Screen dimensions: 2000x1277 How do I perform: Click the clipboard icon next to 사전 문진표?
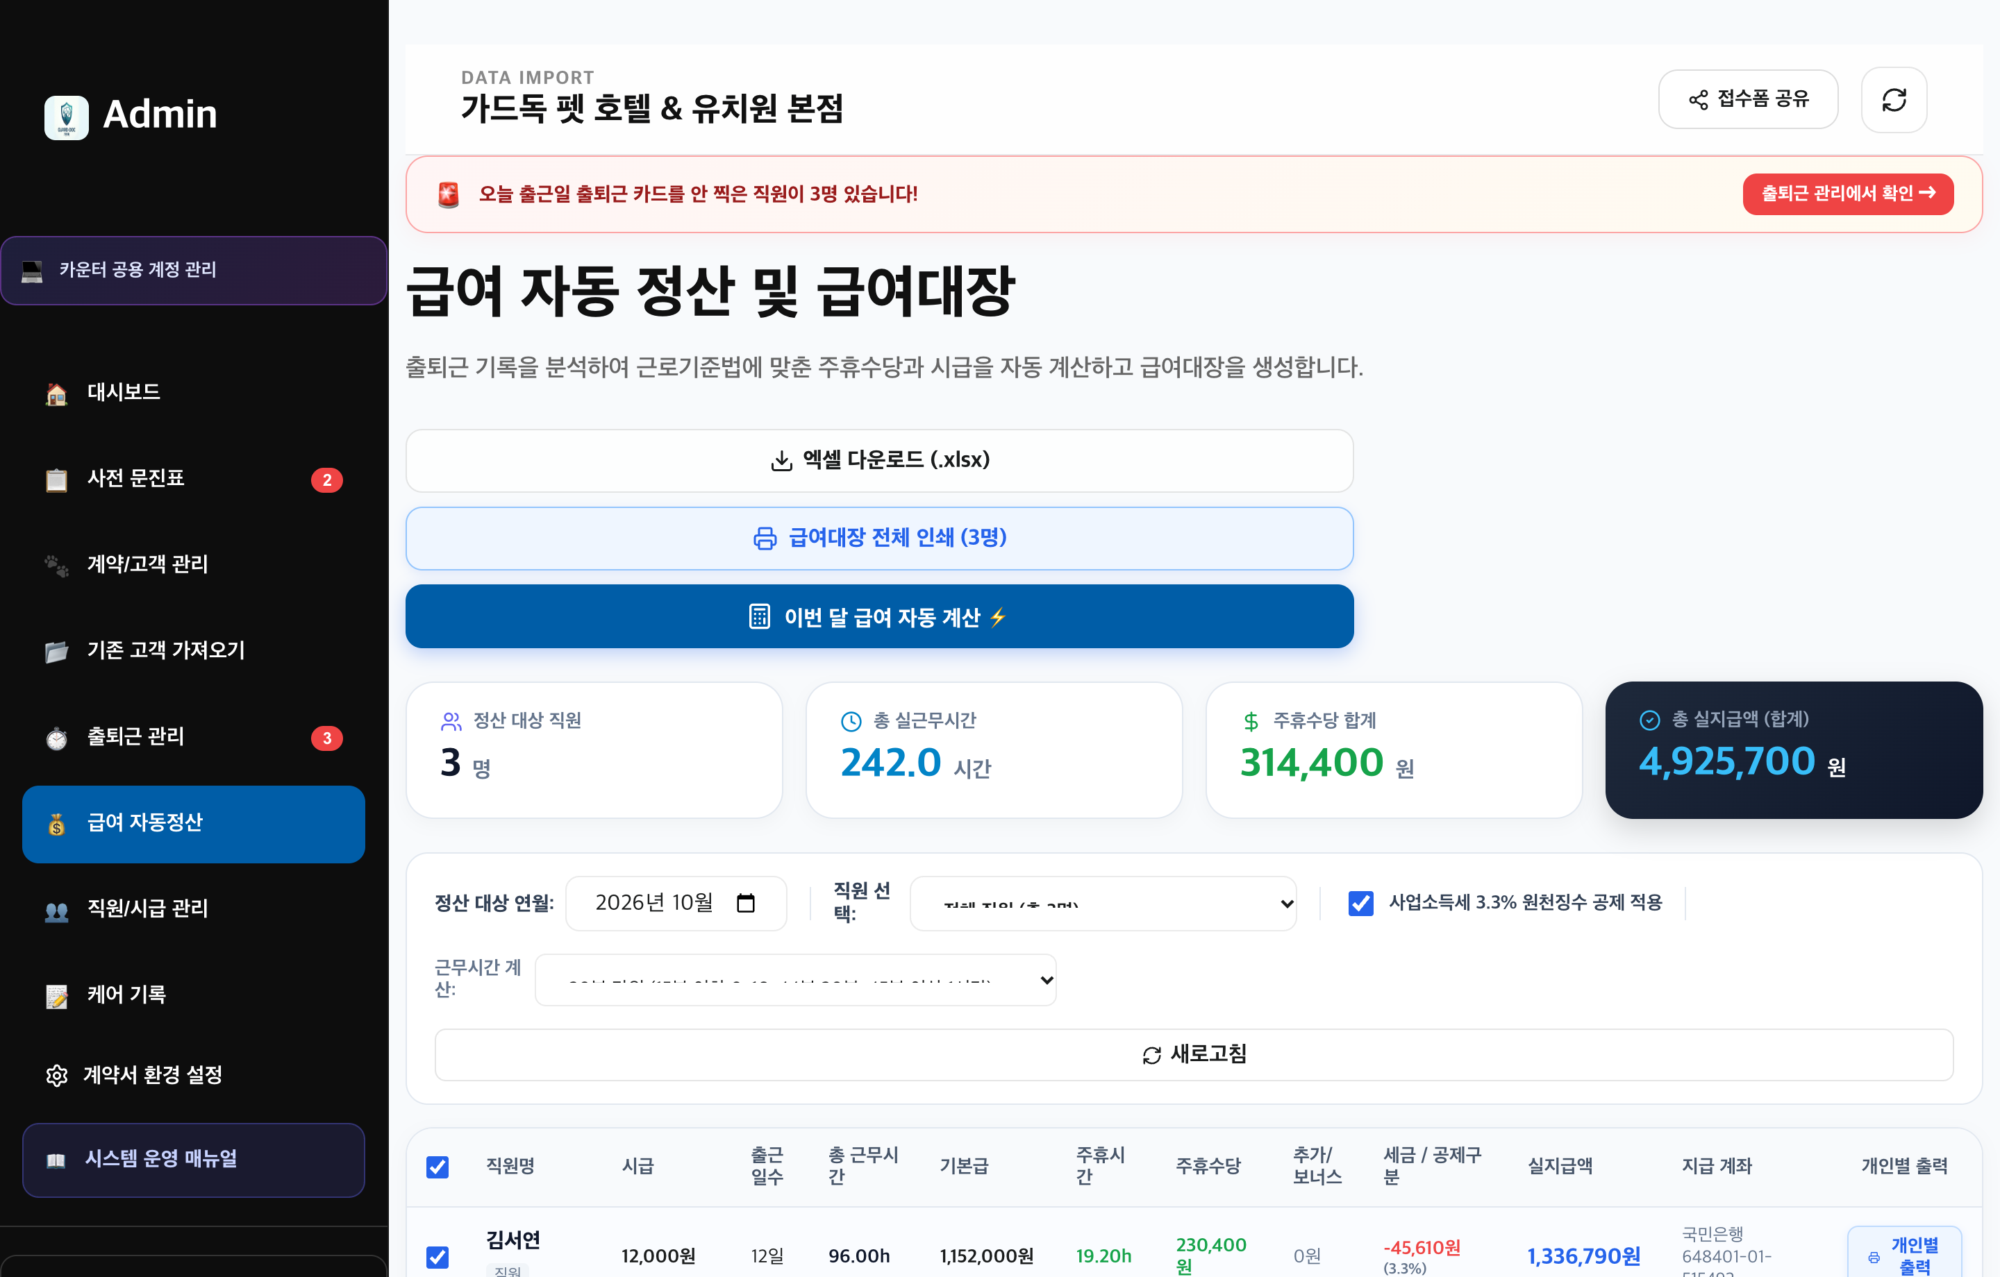tap(56, 480)
